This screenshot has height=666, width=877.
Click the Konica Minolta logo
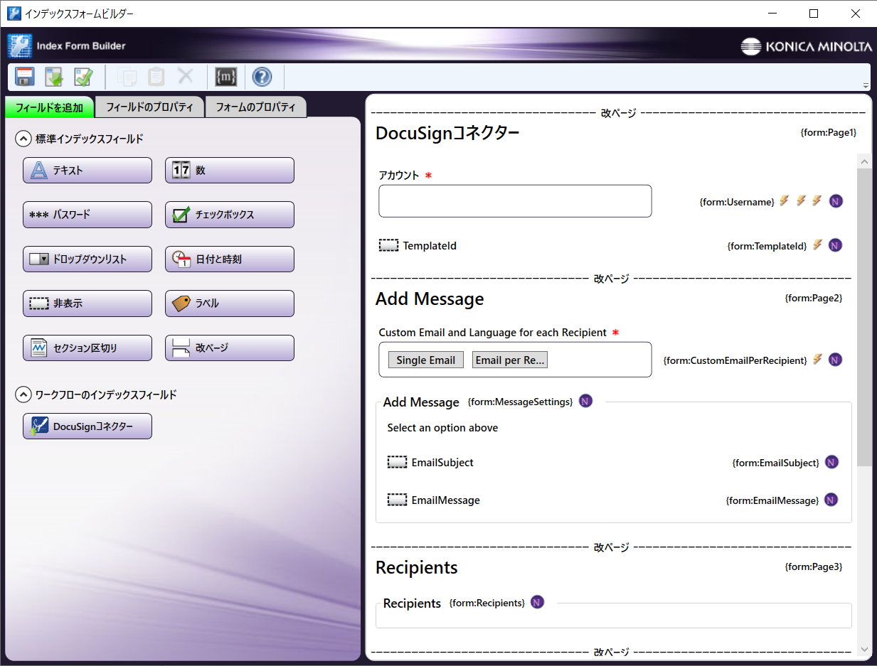pos(806,47)
